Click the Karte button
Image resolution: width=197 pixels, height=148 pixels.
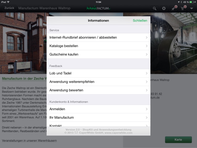pyautogui.click(x=178, y=140)
